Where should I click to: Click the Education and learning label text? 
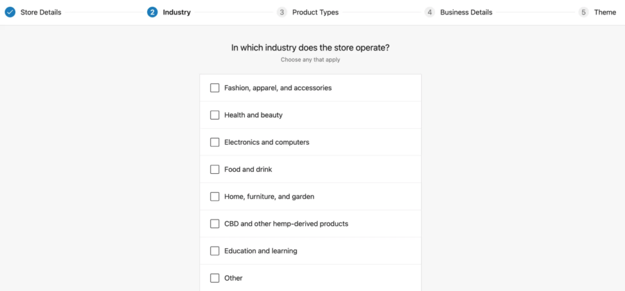[x=261, y=251]
